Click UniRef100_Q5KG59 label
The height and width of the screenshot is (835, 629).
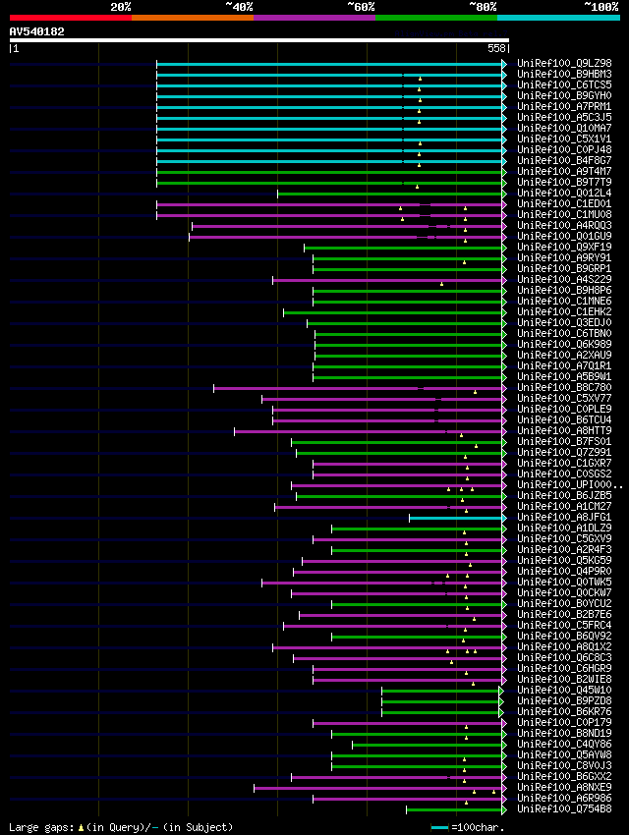click(x=564, y=561)
